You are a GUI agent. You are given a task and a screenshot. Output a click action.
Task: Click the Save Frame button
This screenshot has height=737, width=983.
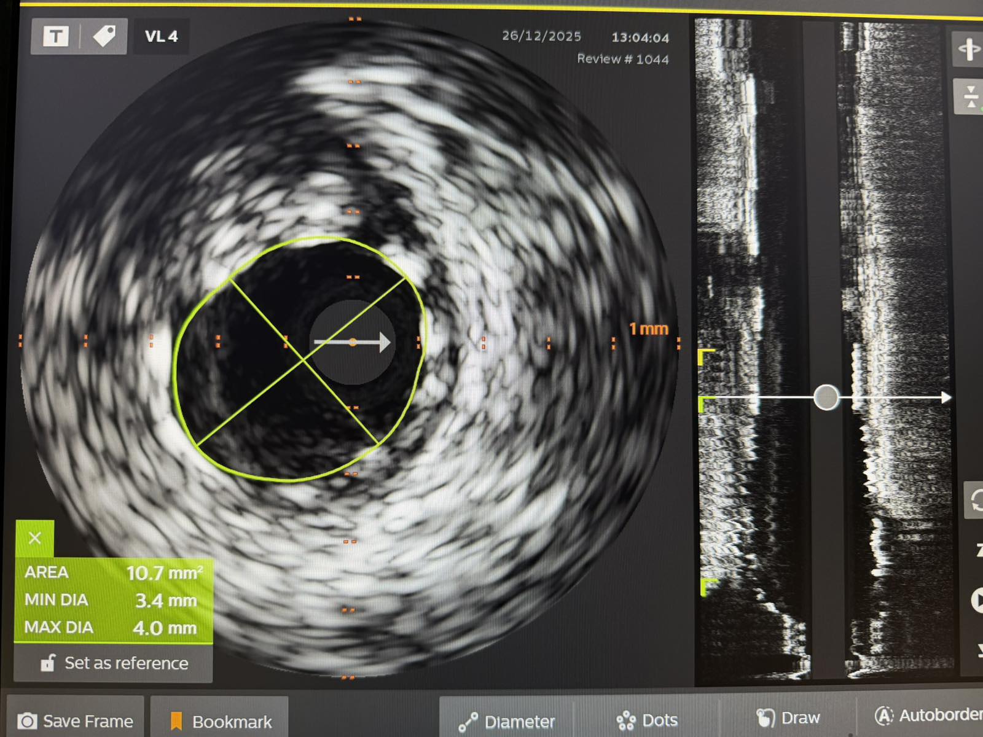click(x=76, y=721)
